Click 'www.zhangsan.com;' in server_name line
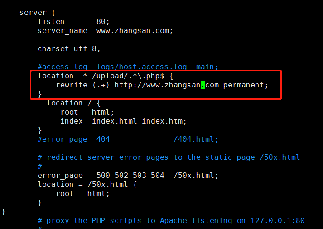 [x=135, y=31]
